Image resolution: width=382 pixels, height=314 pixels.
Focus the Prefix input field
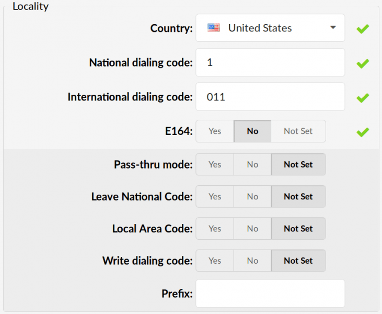click(x=270, y=294)
